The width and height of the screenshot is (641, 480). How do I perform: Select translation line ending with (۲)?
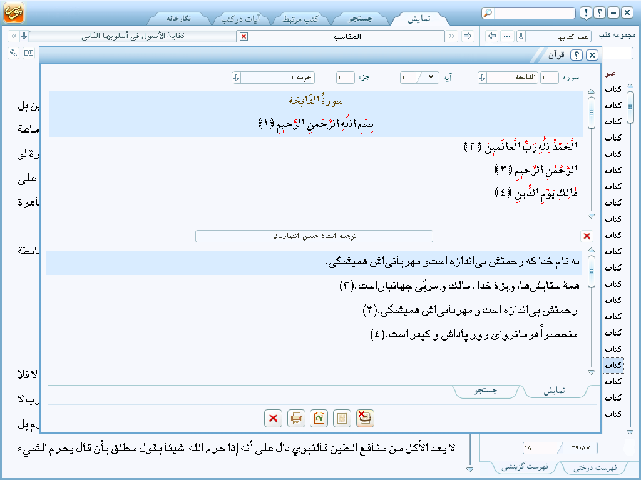459,286
